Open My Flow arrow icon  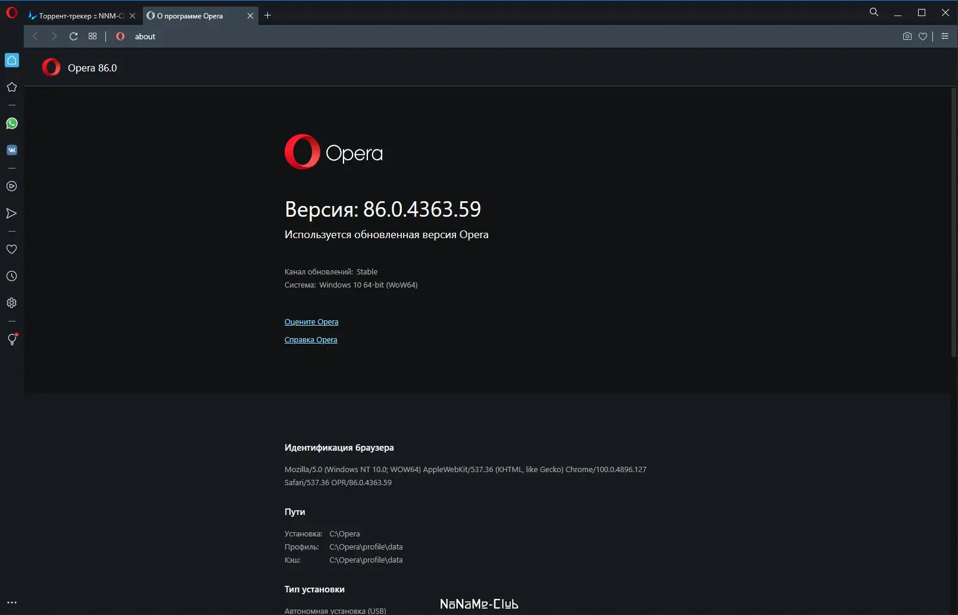(x=11, y=213)
